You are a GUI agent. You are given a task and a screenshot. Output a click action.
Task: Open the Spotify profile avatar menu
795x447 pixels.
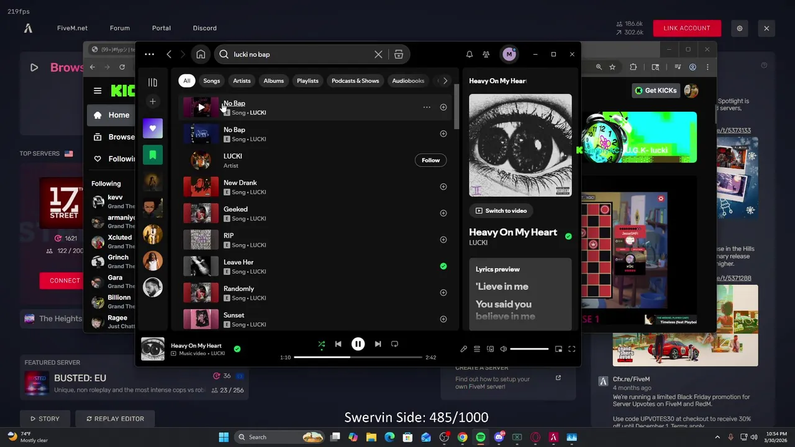(509, 54)
